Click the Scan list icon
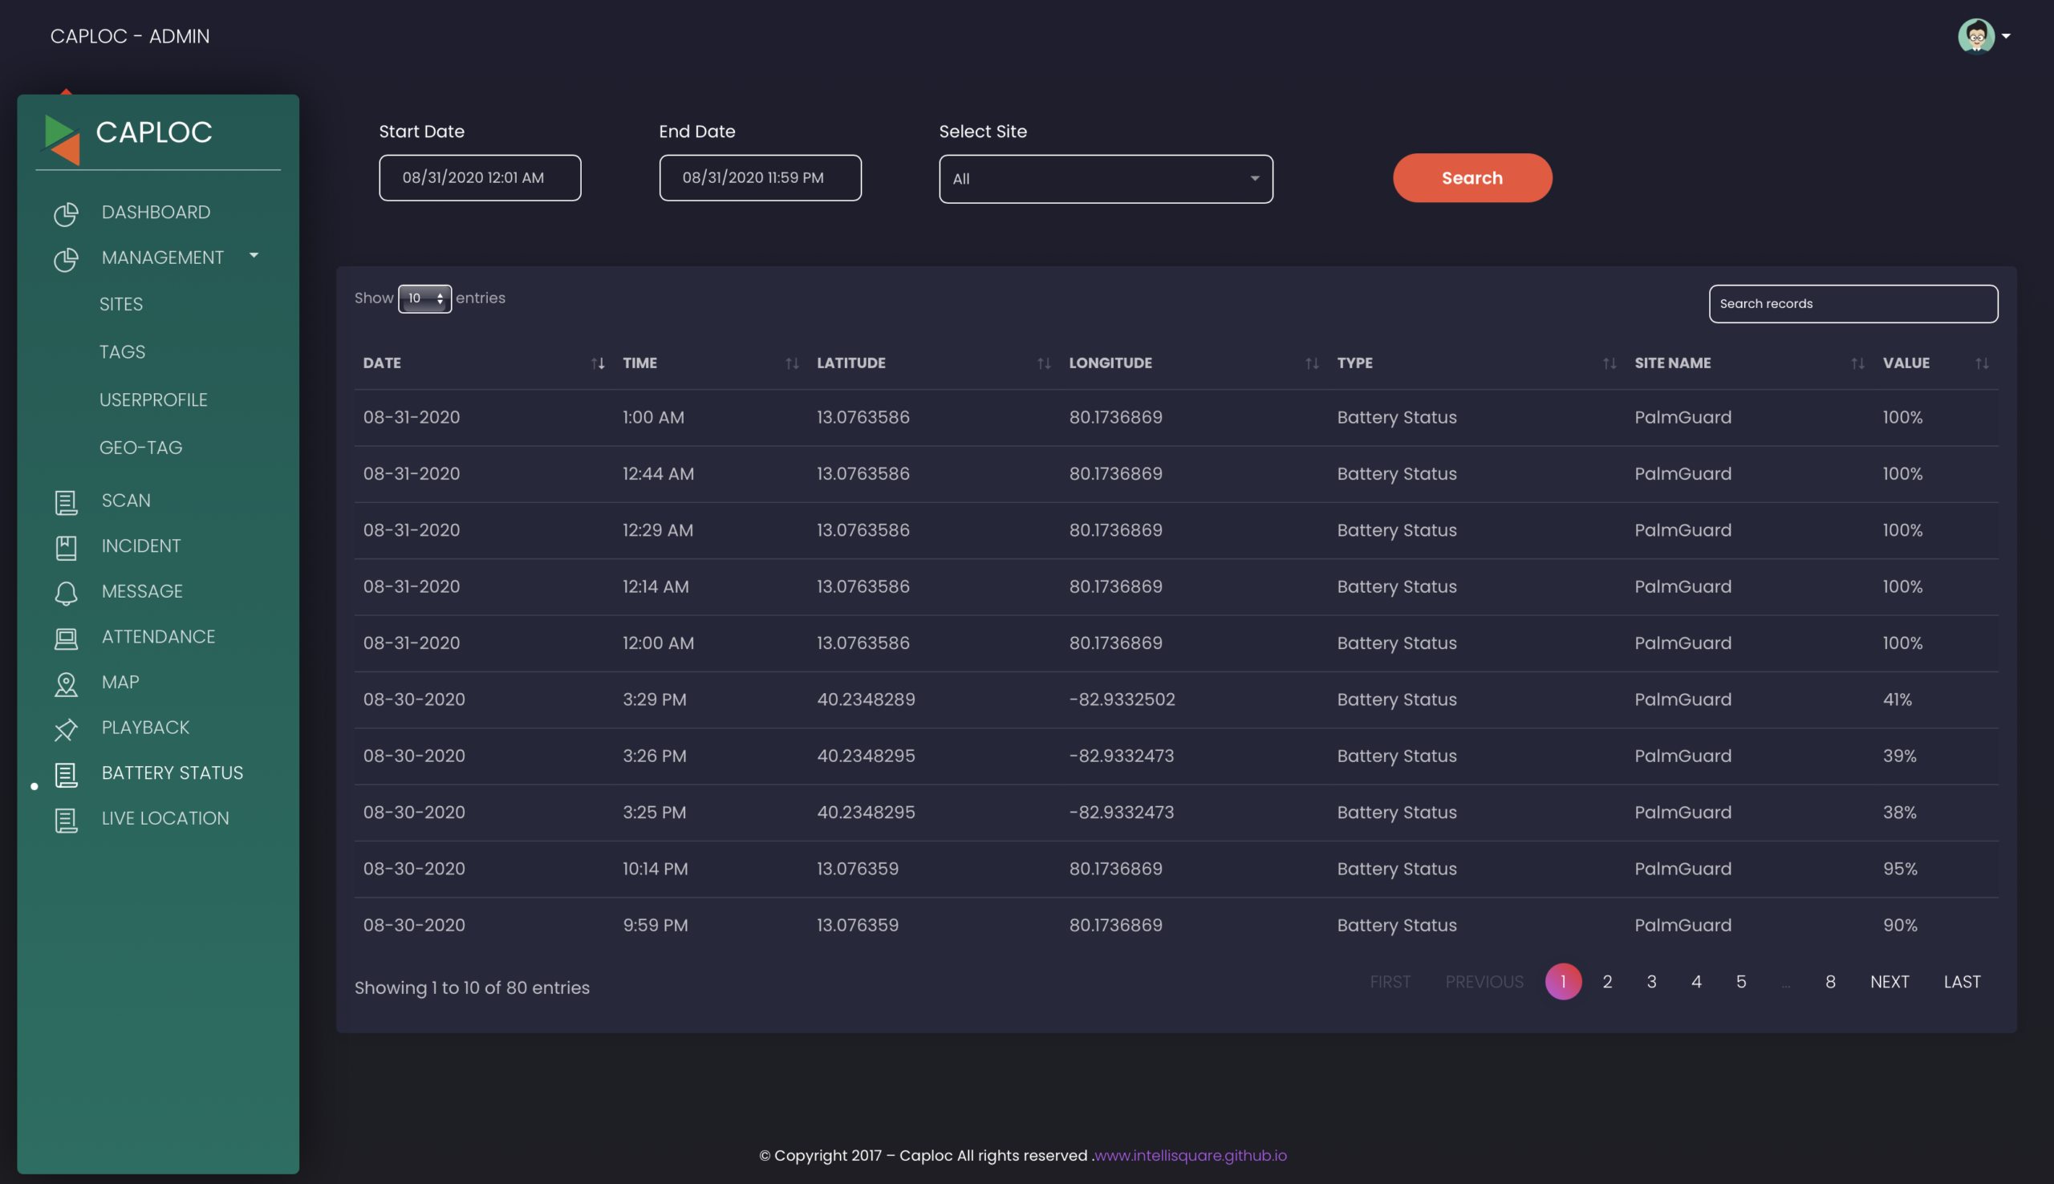 coord(66,501)
